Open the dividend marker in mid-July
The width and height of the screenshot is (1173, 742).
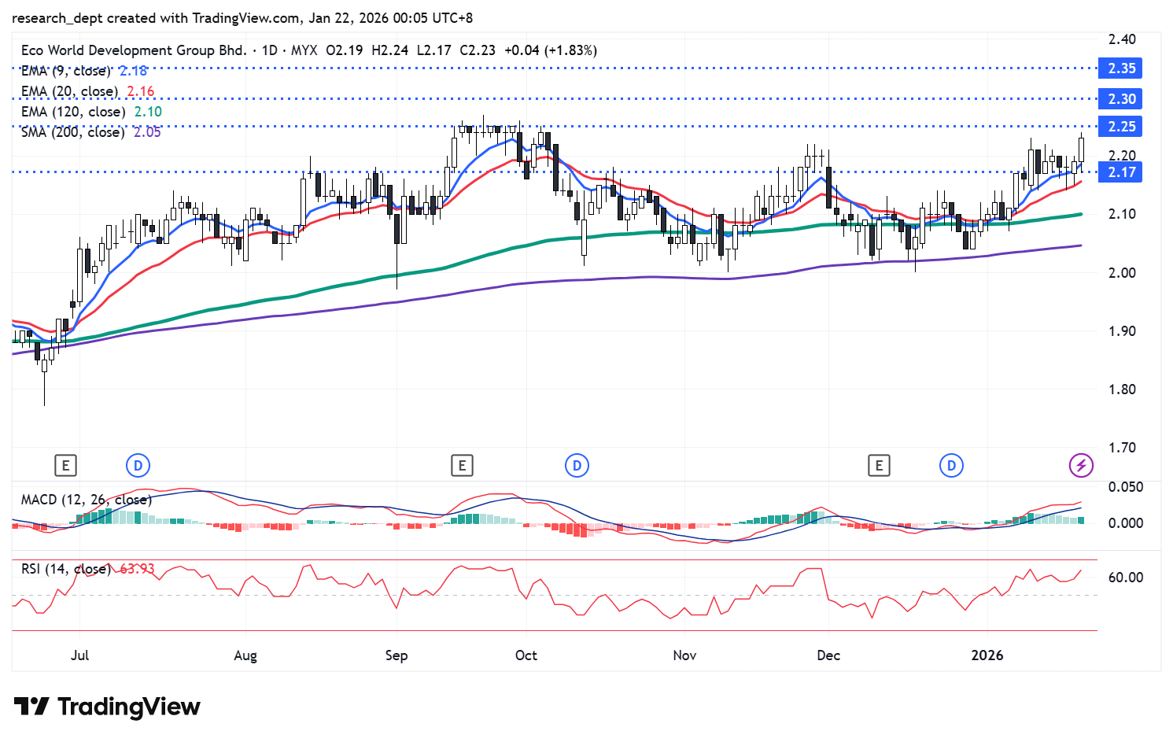coord(138,466)
